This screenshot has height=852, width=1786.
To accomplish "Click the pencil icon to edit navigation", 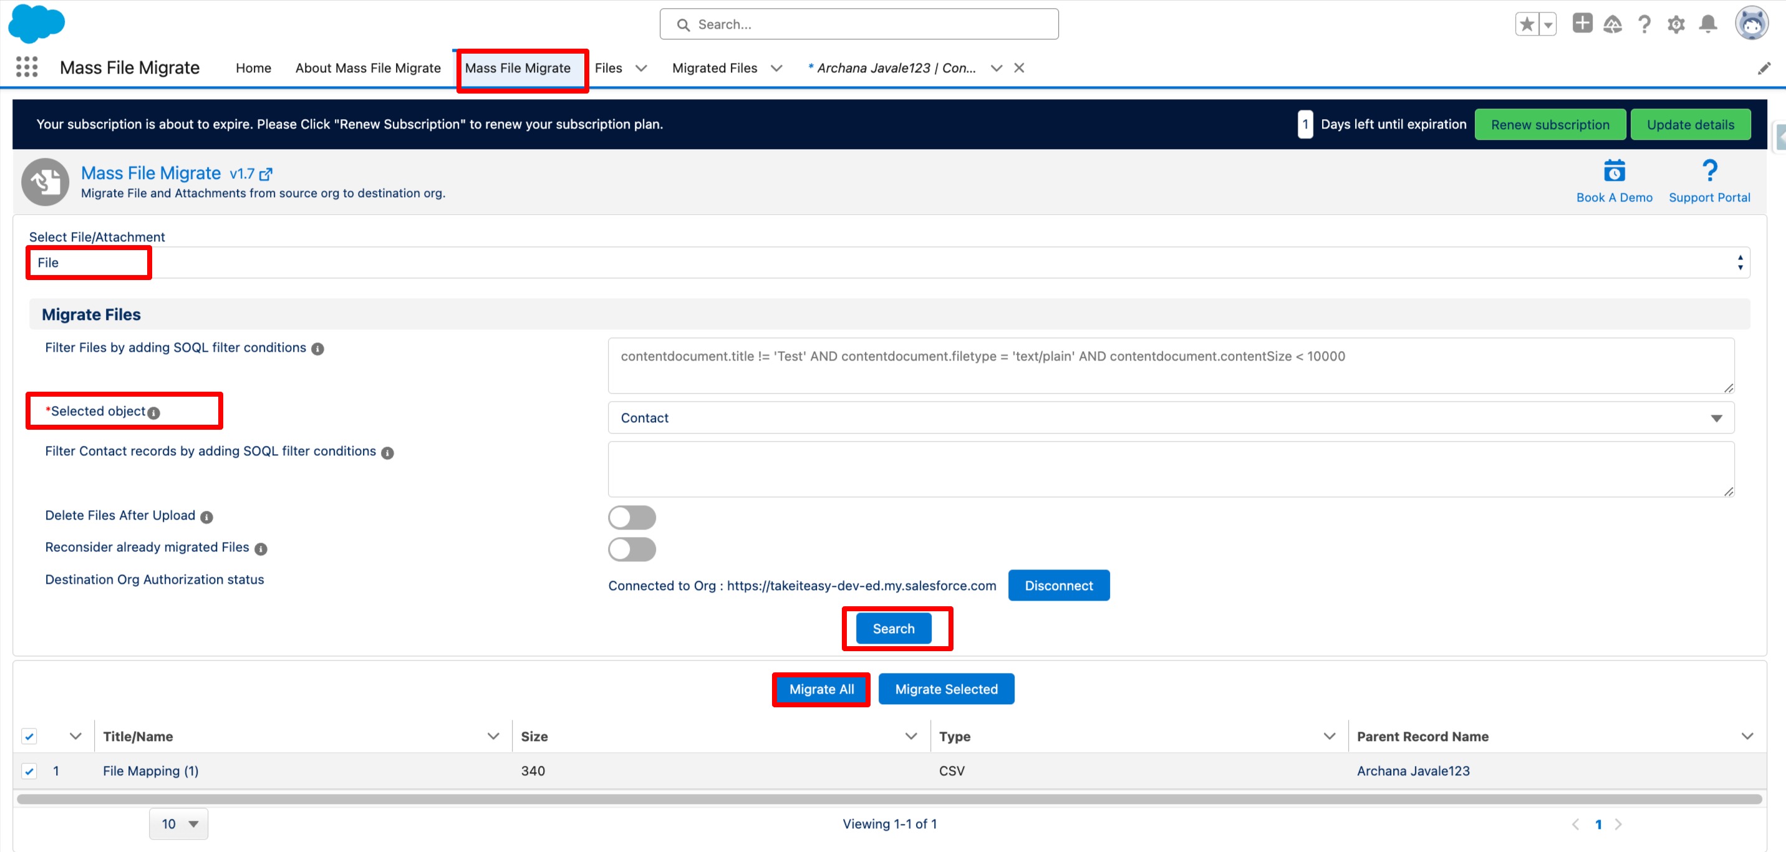I will (x=1764, y=68).
